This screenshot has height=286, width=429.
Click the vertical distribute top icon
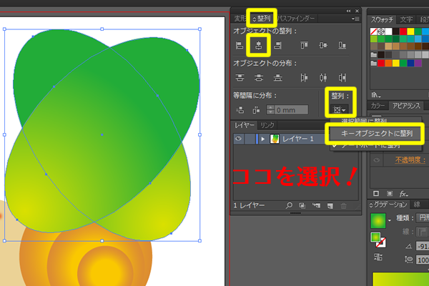click(x=240, y=78)
